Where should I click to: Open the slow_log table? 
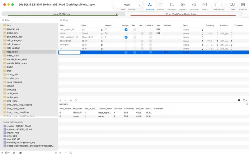tap(11, 90)
